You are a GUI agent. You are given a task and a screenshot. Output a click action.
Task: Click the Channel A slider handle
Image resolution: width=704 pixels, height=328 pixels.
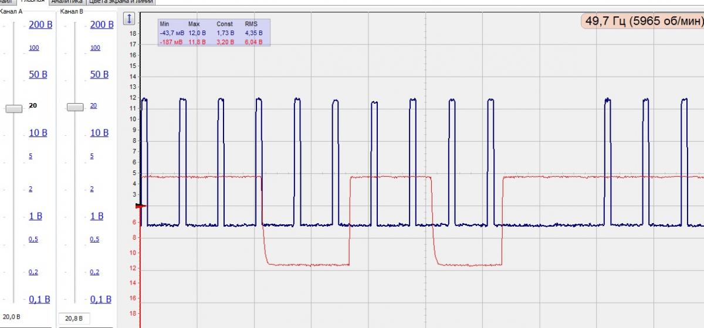pyautogui.click(x=13, y=108)
